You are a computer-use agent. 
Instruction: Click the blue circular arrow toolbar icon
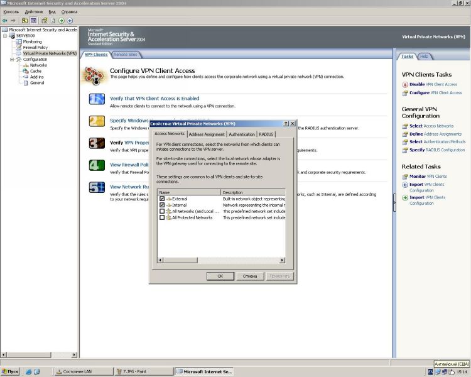(70, 21)
